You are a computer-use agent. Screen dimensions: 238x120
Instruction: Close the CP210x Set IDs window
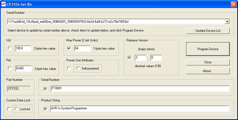pos(234,4)
